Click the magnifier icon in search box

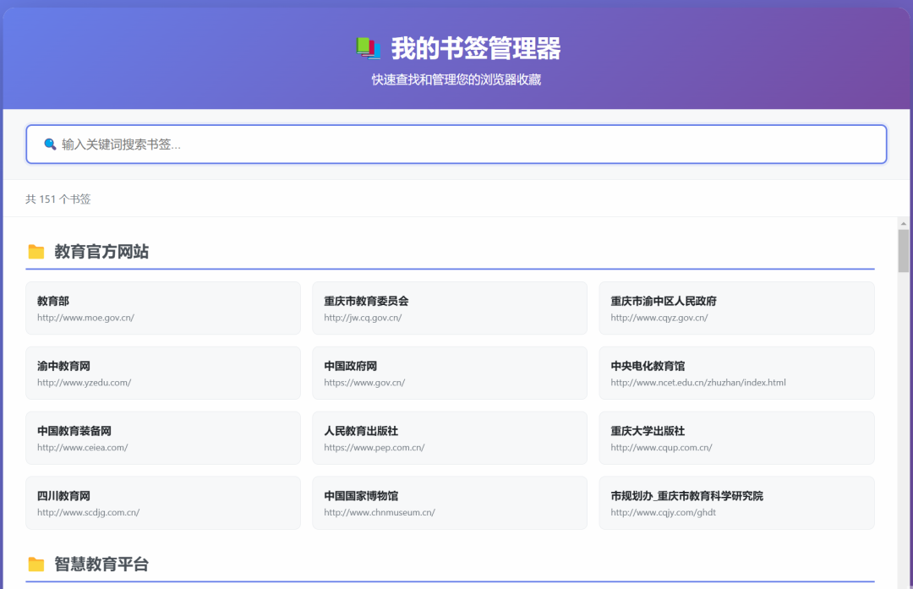tap(50, 144)
